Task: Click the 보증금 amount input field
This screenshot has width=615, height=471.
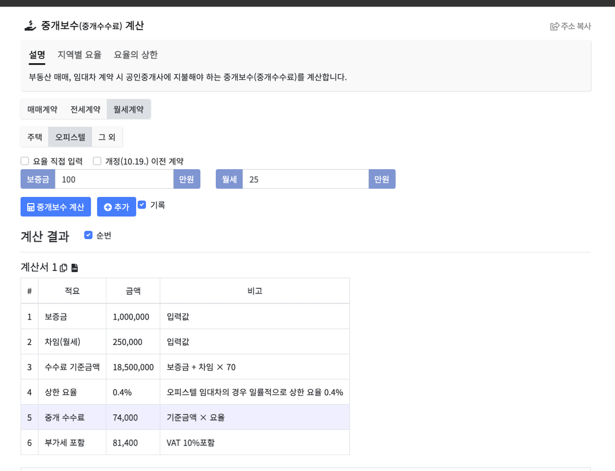Action: tap(114, 179)
